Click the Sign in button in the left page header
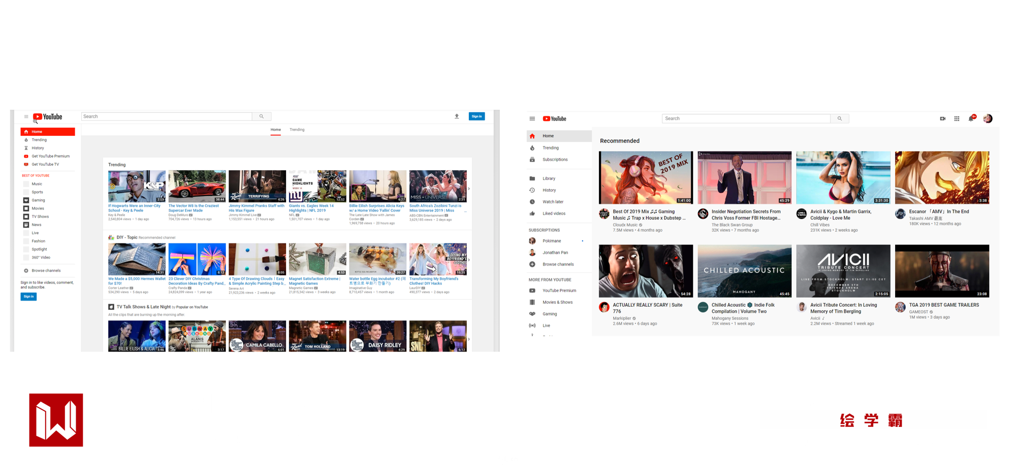 click(x=477, y=117)
